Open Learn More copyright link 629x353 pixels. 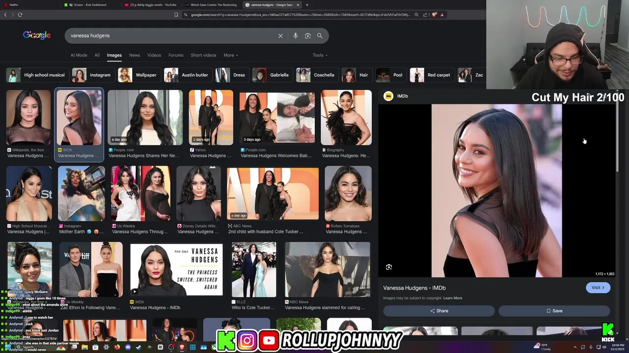453,298
